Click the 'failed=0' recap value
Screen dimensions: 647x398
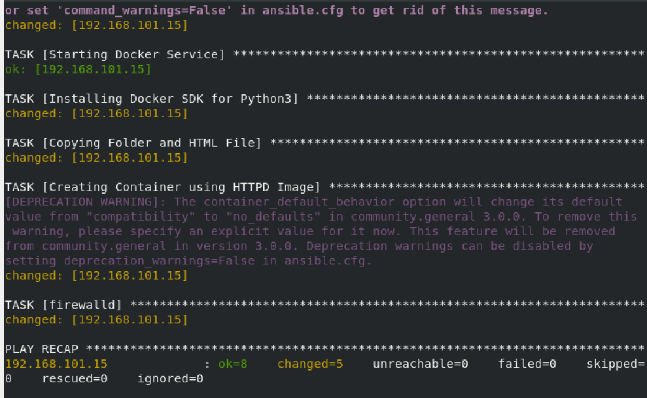point(527,364)
